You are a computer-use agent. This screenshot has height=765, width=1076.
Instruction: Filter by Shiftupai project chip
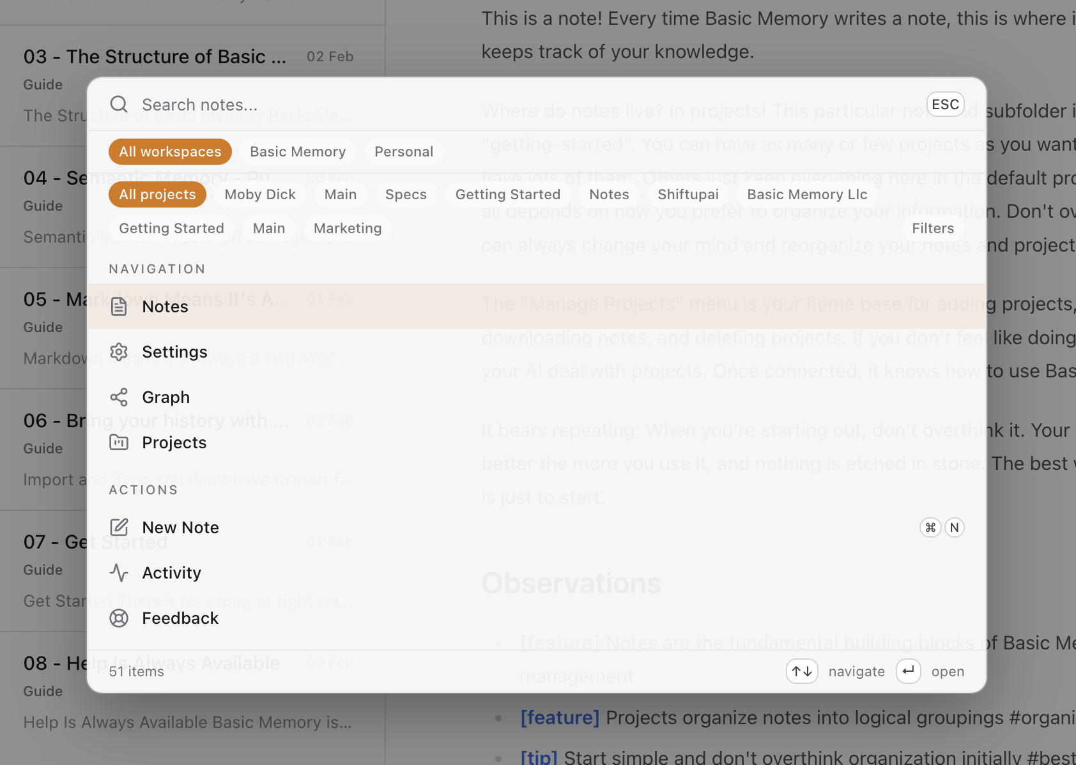pos(688,194)
